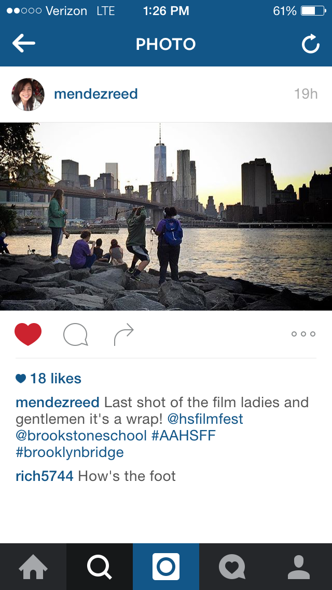This screenshot has width=332, height=590.
Task: Open comments with speech bubble icon
Action: 76,334
